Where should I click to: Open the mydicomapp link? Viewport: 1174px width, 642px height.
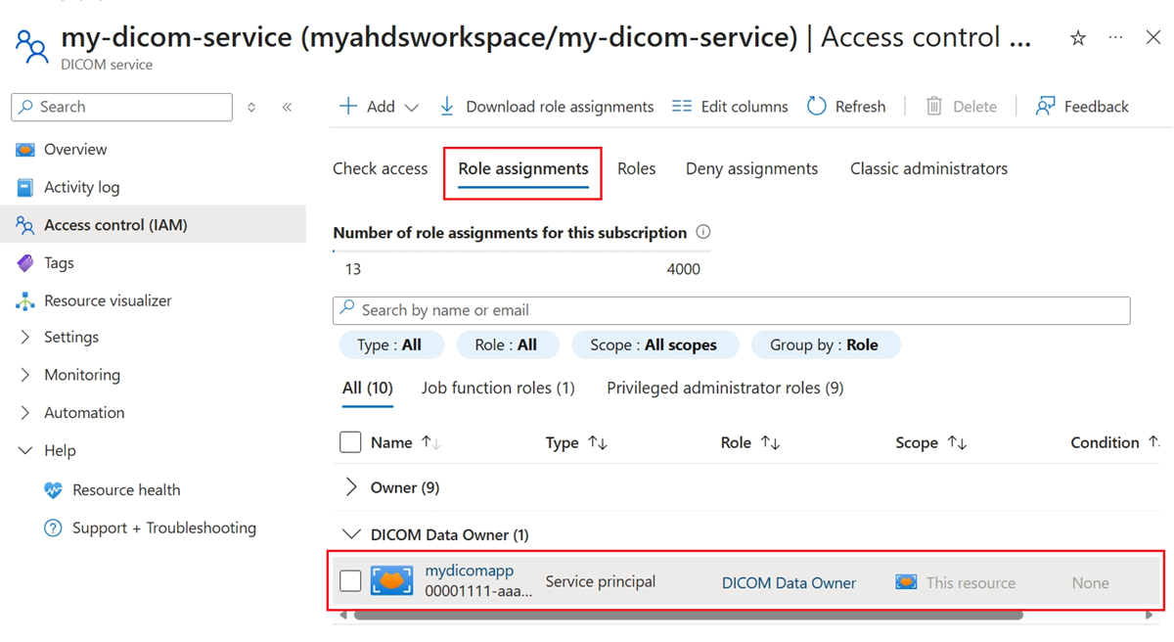click(x=470, y=571)
